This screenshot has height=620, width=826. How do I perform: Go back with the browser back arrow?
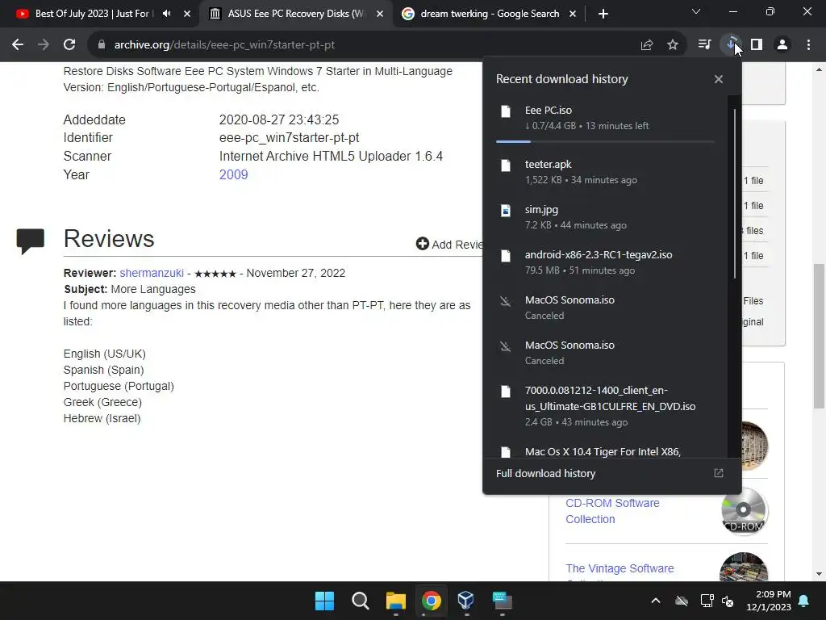[x=18, y=45]
